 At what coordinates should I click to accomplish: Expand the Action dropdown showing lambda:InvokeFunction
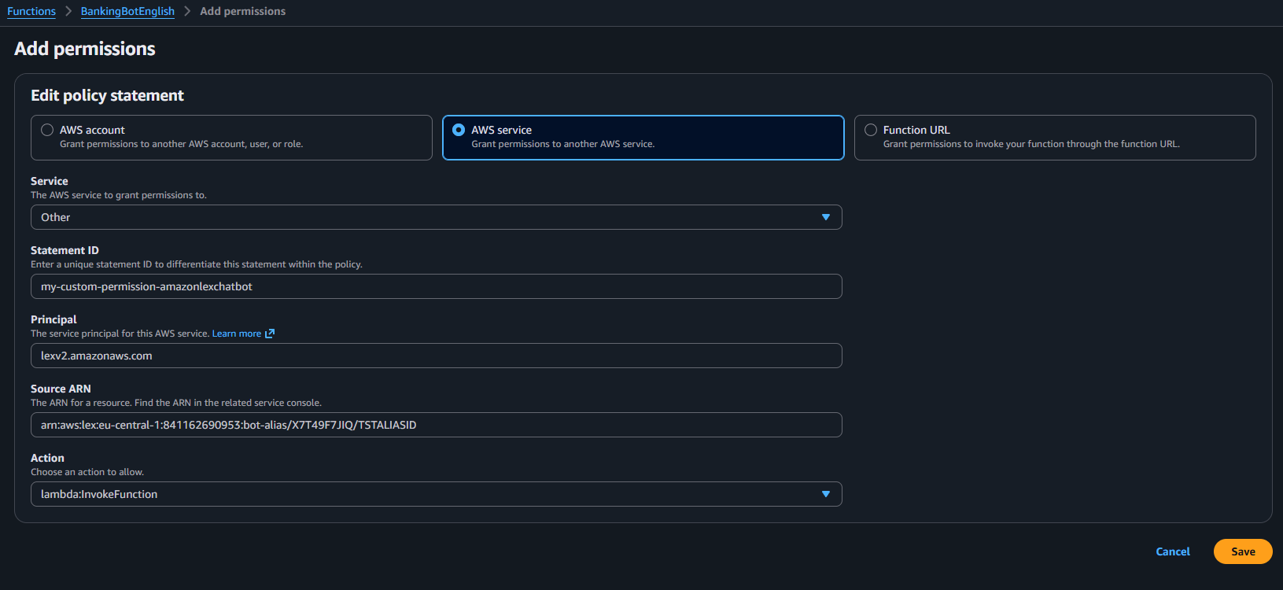[x=436, y=494]
